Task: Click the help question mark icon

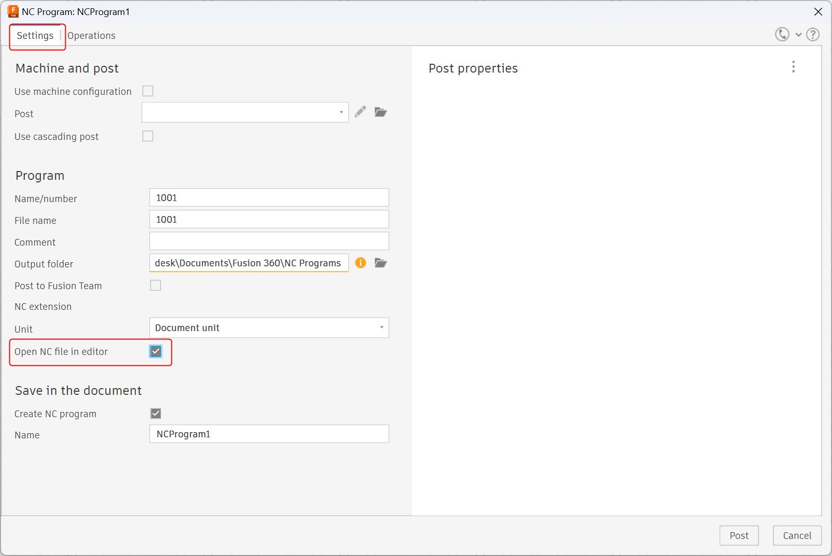Action: pos(813,35)
